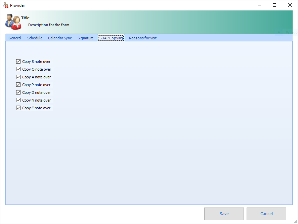Viewport: 298px width, 224px height.
Task: Uncheck Copy S note over
Action: [x=18, y=62]
